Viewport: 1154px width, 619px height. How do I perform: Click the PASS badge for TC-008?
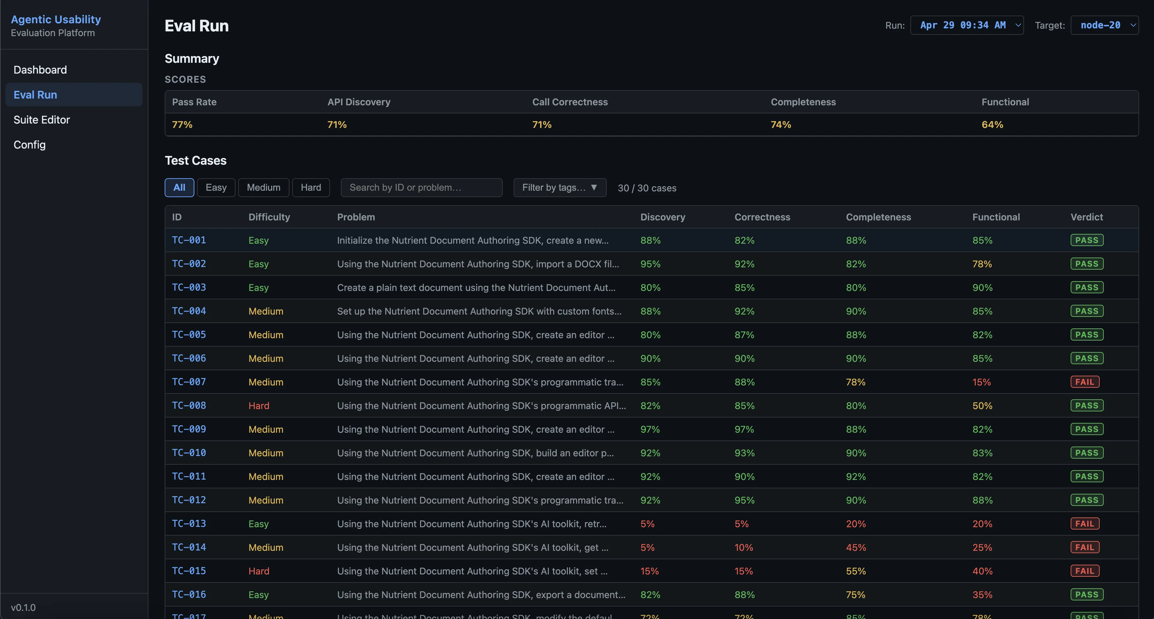coord(1087,405)
